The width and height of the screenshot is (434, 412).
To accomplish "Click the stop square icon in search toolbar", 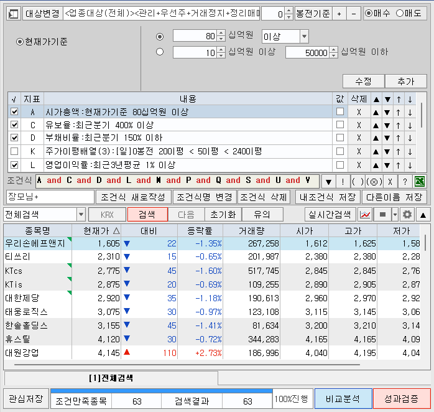I will (x=382, y=215).
